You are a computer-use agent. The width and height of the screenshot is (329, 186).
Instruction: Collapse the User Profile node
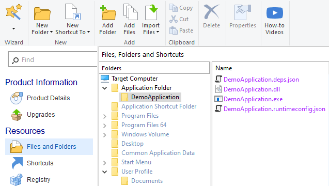[x=105, y=172]
